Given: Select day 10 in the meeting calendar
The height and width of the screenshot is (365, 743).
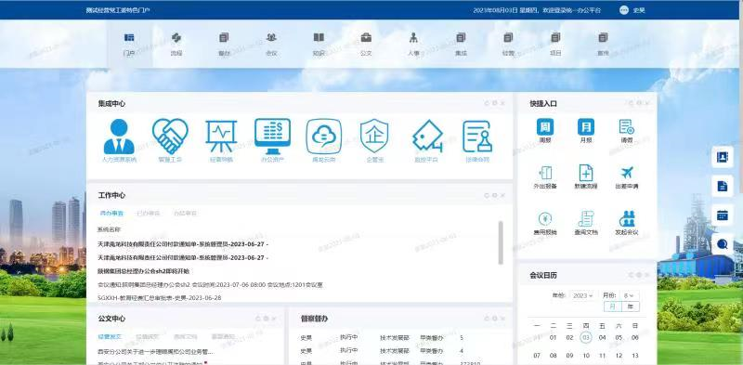Looking at the screenshot, I should coord(586,355).
